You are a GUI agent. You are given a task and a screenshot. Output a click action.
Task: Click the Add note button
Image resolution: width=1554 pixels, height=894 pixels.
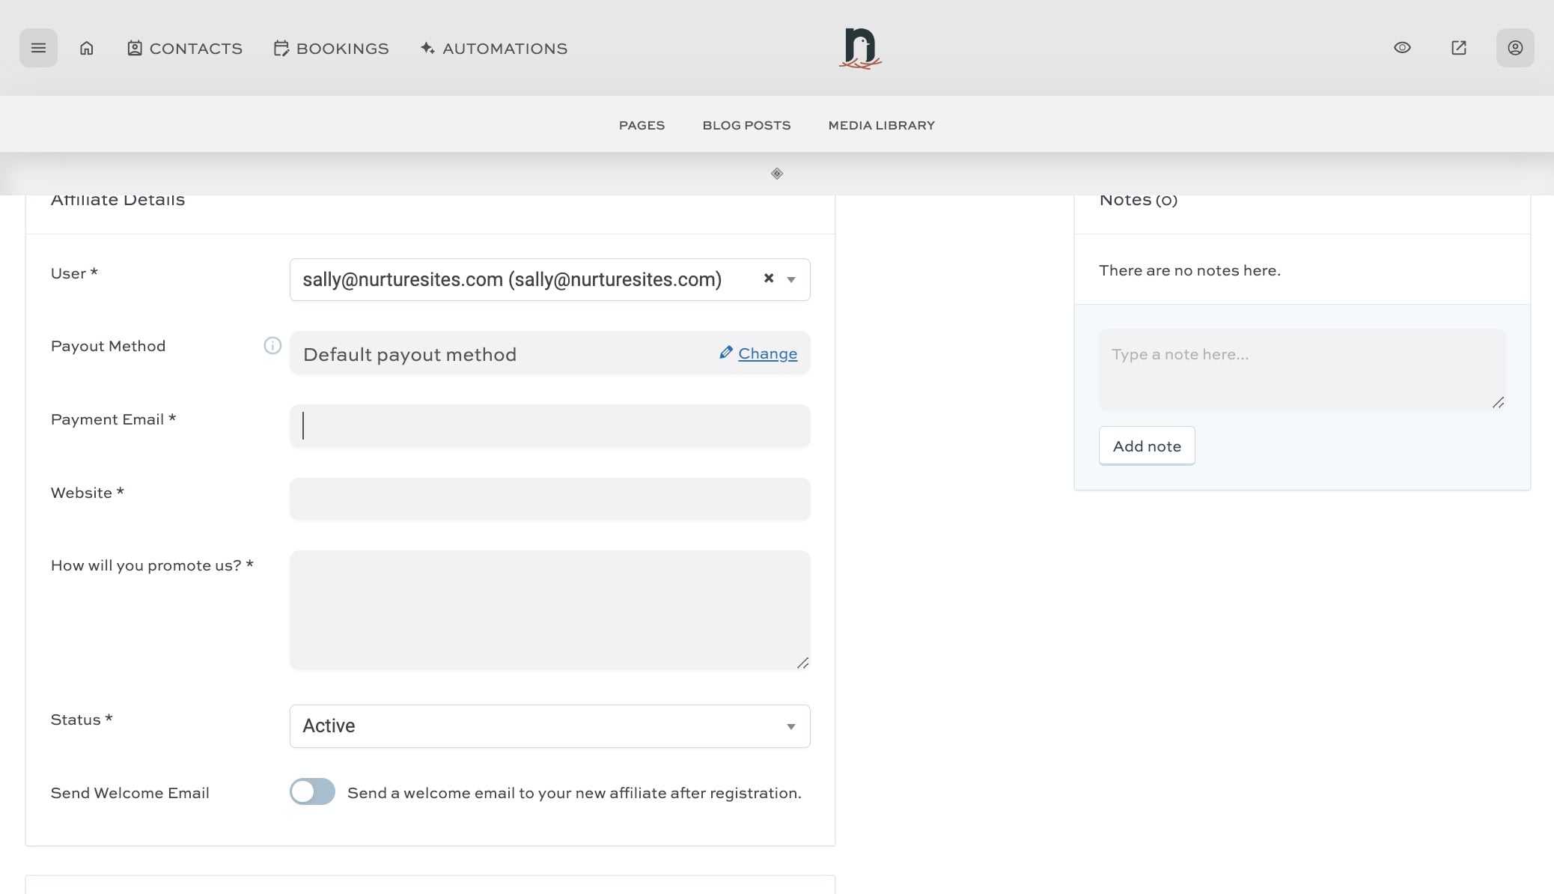click(x=1146, y=445)
